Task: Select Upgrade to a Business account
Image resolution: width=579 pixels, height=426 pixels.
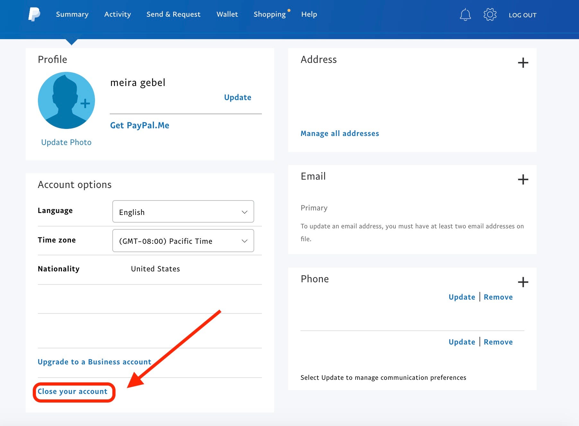Action: pos(94,362)
